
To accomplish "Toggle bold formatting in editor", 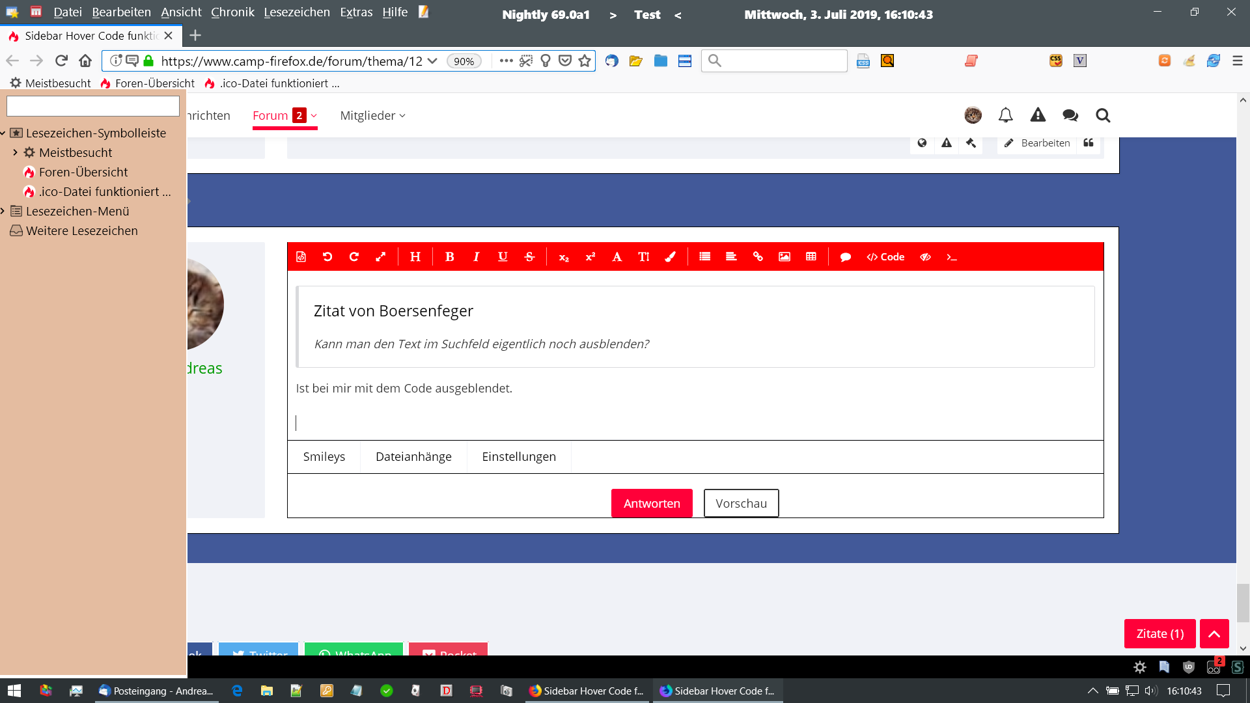I will (x=449, y=256).
